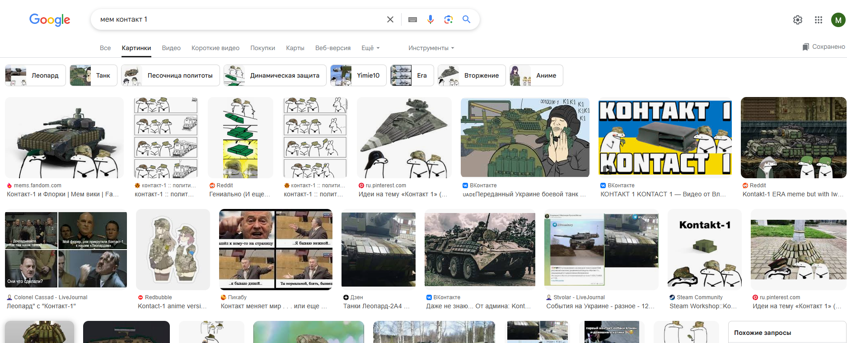Expand the Инструменты tools dropdown
The image size is (847, 343).
(x=431, y=48)
